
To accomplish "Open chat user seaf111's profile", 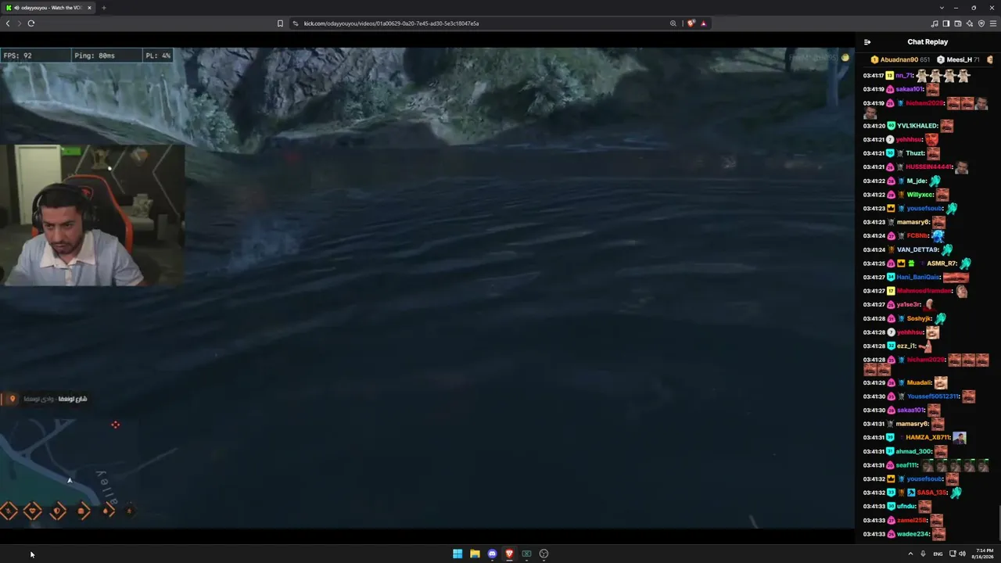I will click(x=906, y=465).
